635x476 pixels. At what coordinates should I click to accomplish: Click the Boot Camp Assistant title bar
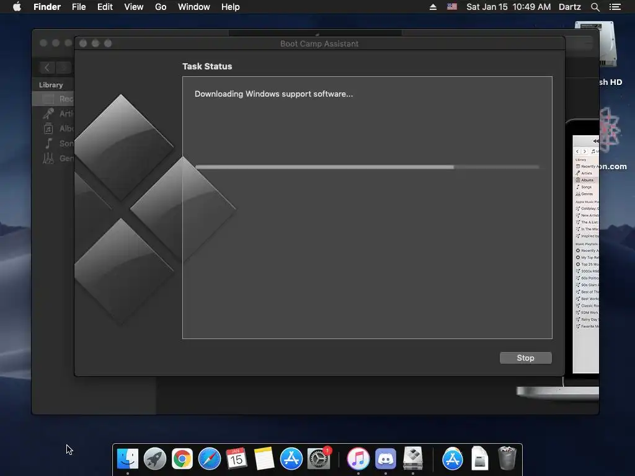tap(319, 43)
